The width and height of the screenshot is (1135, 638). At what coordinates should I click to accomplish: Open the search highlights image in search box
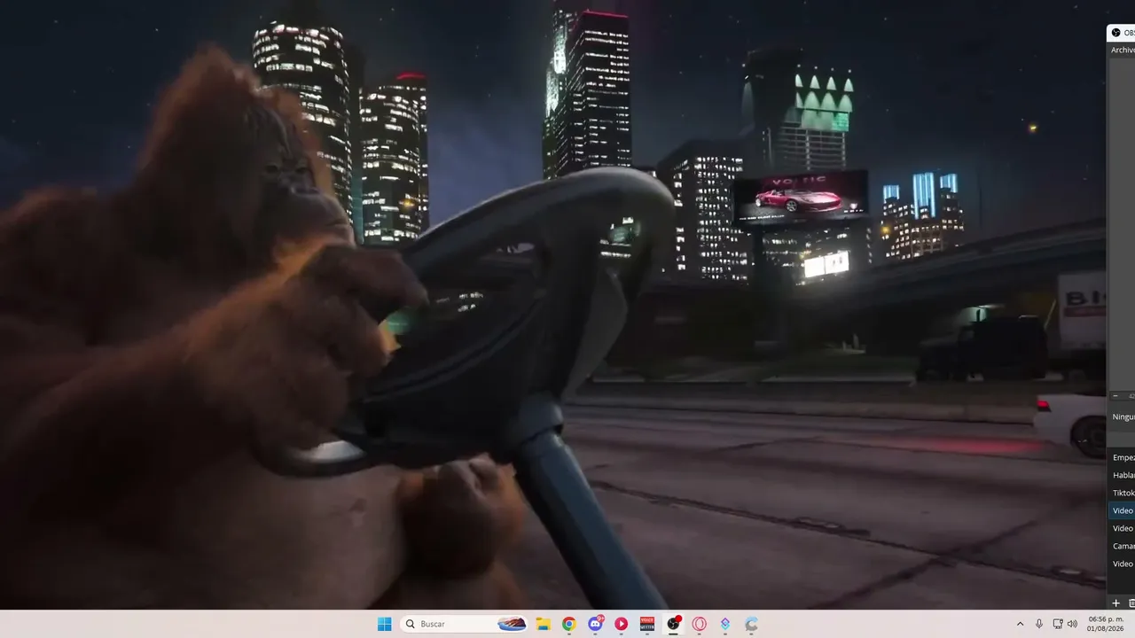(512, 624)
